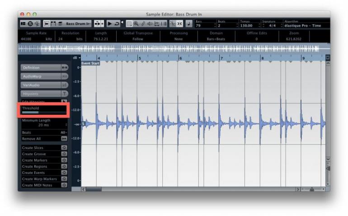This screenshot has height=216, width=348.
Task: Select the Draw pencil tool
Action: [143, 23]
